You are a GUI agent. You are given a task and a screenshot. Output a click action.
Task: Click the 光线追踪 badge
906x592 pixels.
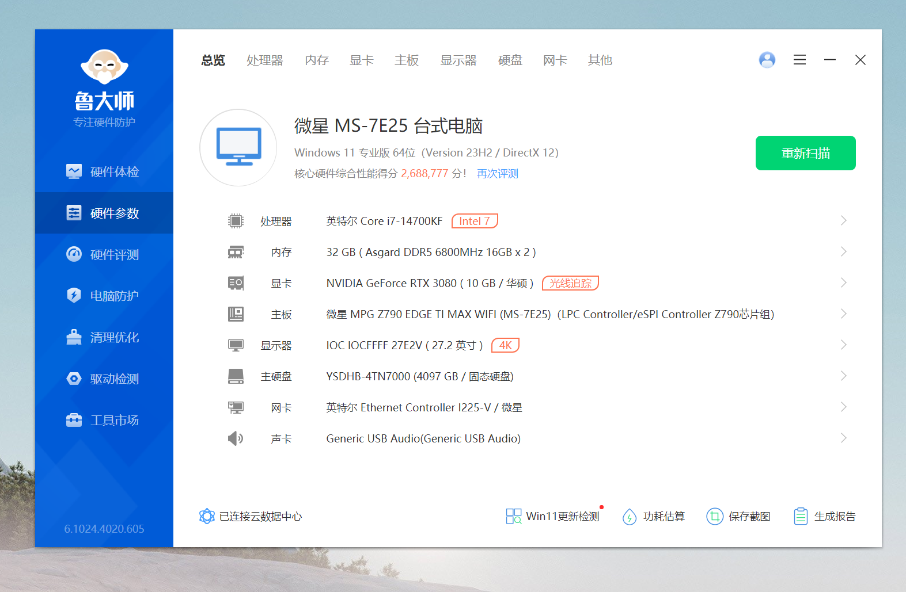pyautogui.click(x=570, y=283)
